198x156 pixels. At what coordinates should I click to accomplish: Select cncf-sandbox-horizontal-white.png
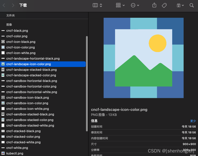[x=32, y=92]
